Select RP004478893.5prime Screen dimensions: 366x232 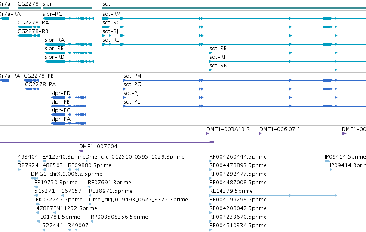pyautogui.click(x=238, y=165)
